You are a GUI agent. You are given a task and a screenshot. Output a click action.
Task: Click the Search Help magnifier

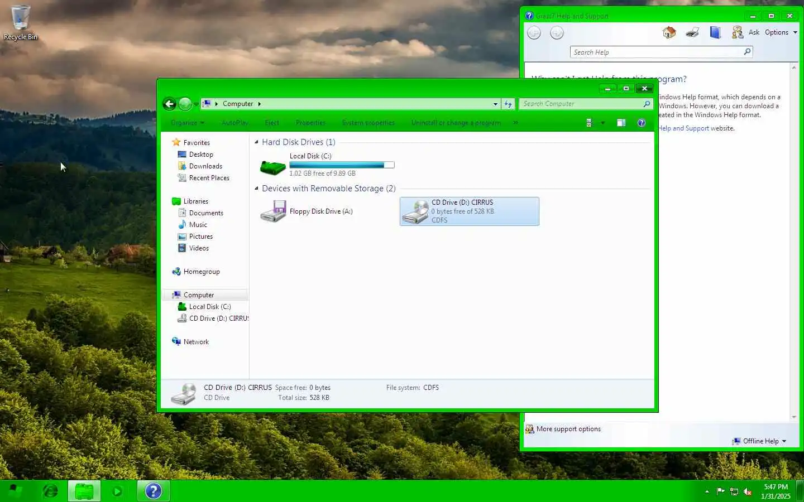(748, 52)
